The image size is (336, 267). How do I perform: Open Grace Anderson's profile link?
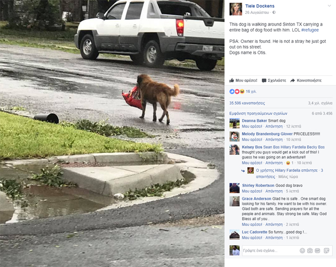point(257,199)
